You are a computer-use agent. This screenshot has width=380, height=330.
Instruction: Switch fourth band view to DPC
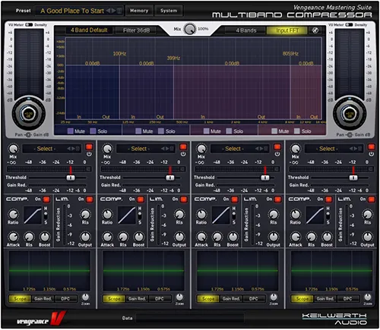tap(347, 299)
